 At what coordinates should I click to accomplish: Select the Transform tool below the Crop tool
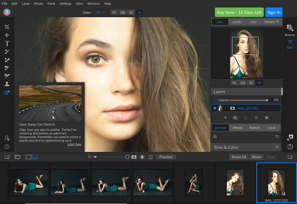6,35
